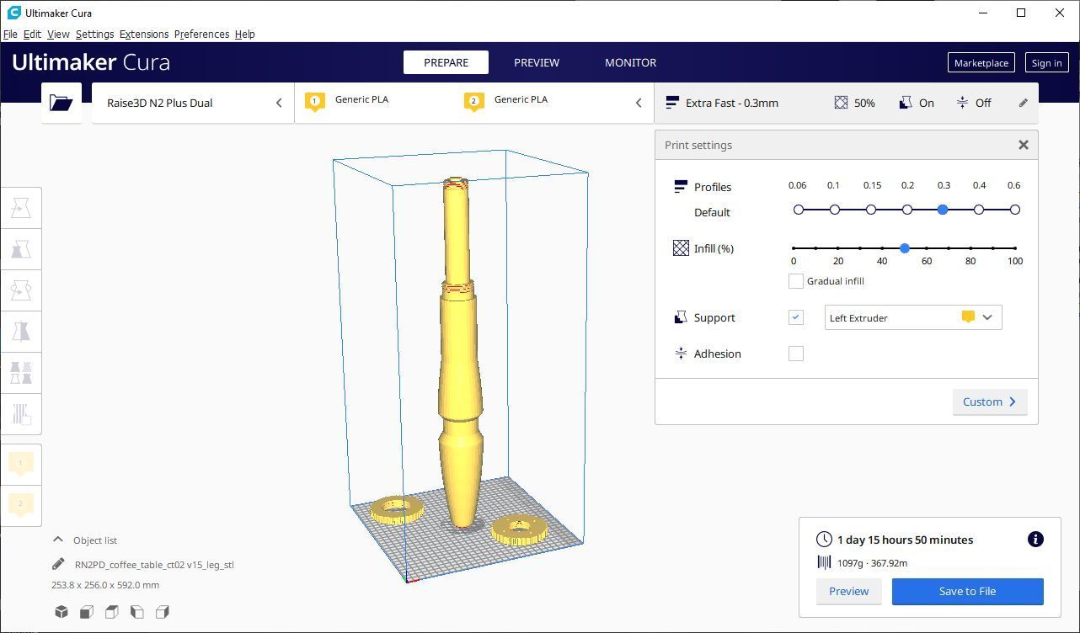The height and width of the screenshot is (633, 1080).
Task: Click the Preview button in the slice panel
Action: pyautogui.click(x=848, y=591)
